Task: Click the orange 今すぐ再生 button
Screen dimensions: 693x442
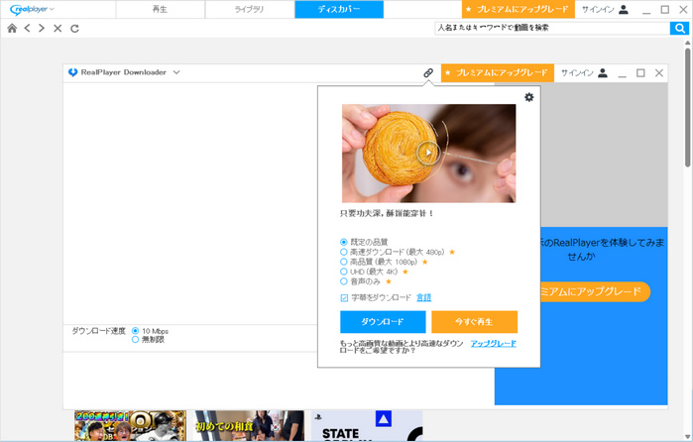Action: coord(474,322)
